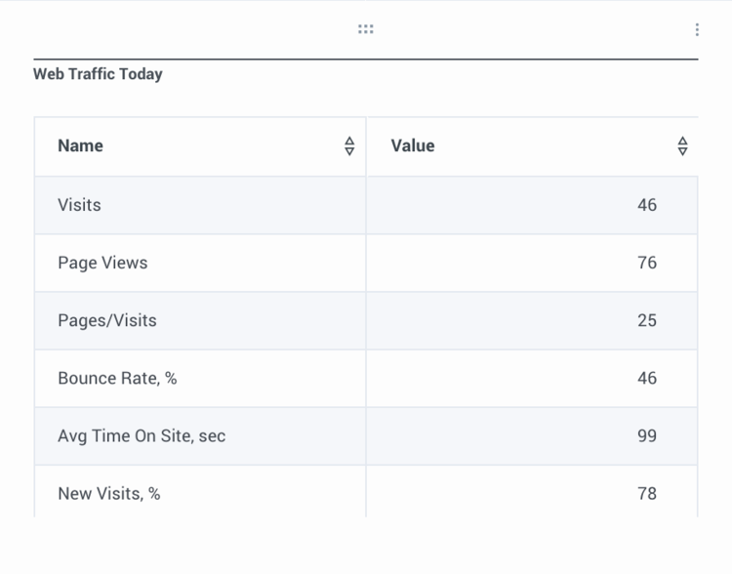Select the Visits row

tap(366, 205)
